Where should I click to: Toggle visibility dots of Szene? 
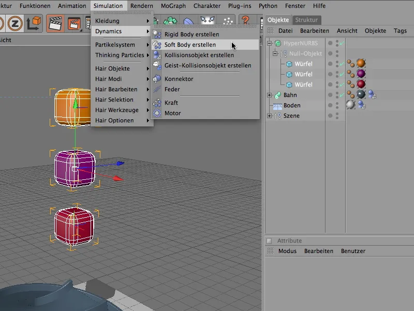coord(337,116)
